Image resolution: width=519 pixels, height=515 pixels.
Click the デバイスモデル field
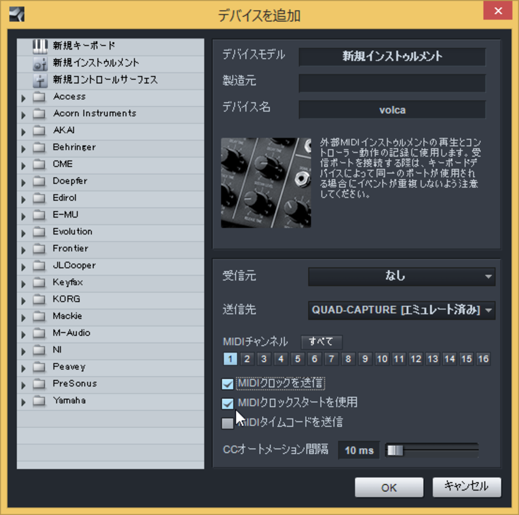[392, 57]
